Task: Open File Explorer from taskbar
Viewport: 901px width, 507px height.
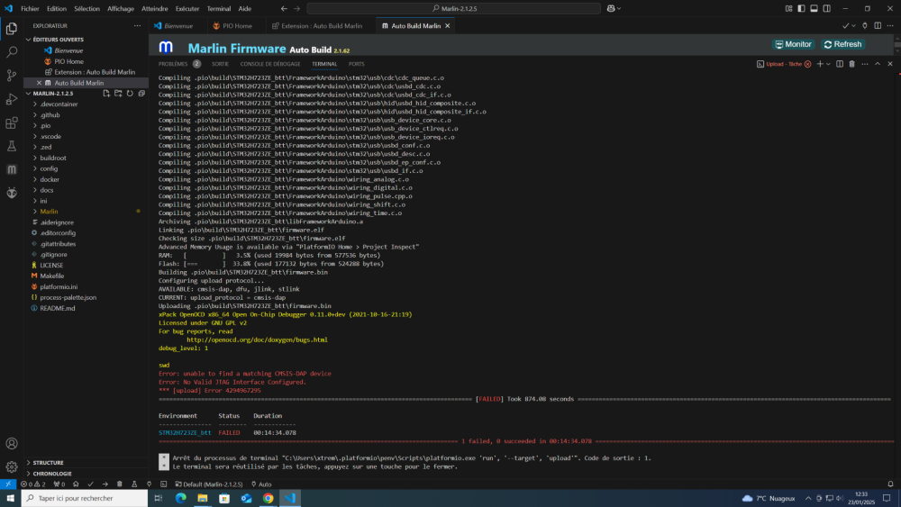Action: pos(202,498)
